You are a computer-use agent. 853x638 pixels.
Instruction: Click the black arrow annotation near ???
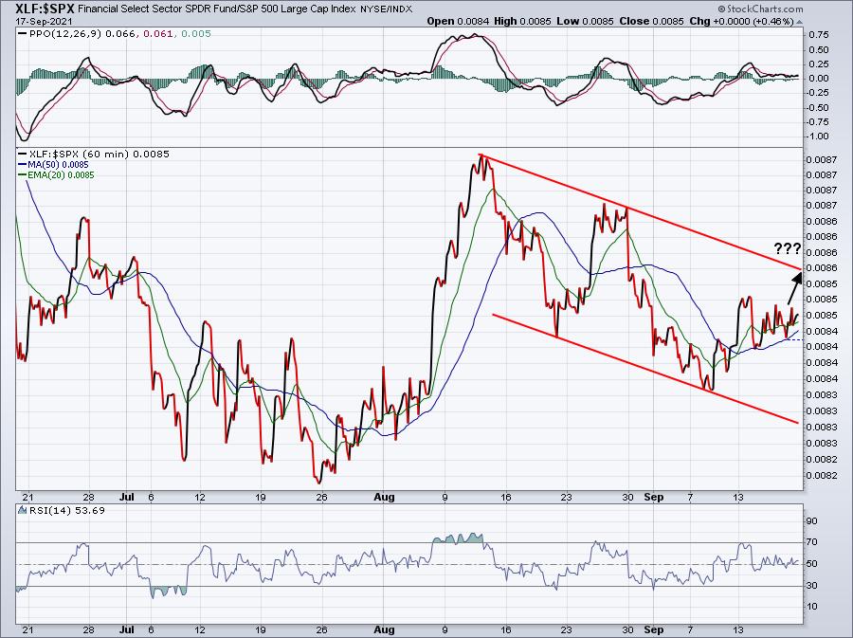794,288
